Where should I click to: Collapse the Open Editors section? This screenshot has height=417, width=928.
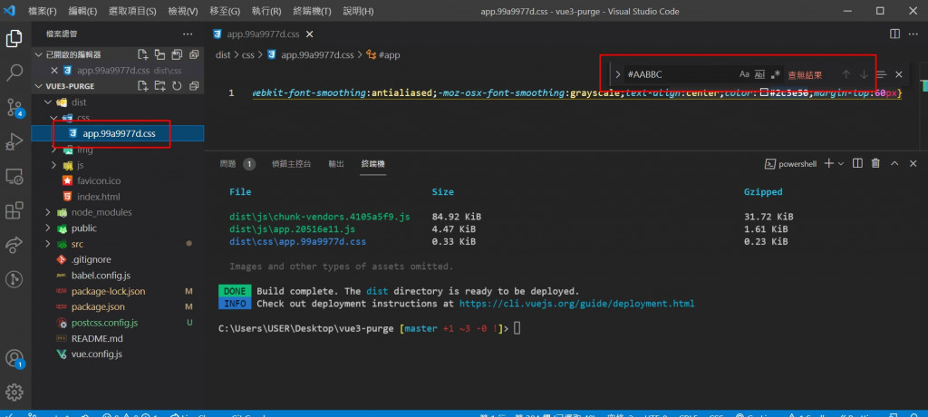(x=38, y=54)
